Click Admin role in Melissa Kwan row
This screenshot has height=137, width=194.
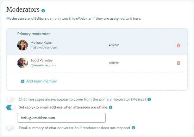click(x=114, y=45)
